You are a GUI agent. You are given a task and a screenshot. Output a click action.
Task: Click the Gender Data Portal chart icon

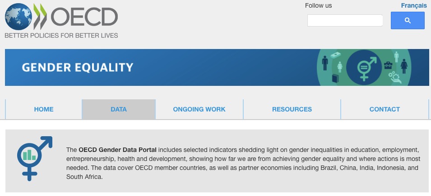click(30, 155)
